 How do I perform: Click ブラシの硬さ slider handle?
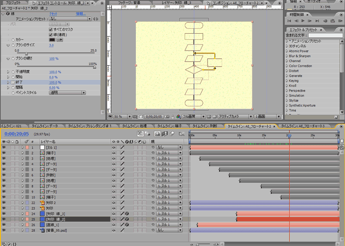click(x=94, y=67)
